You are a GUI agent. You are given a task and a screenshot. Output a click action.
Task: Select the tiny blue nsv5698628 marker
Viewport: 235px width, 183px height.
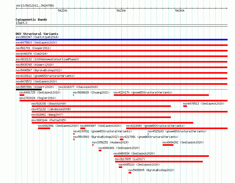tap(73, 95)
